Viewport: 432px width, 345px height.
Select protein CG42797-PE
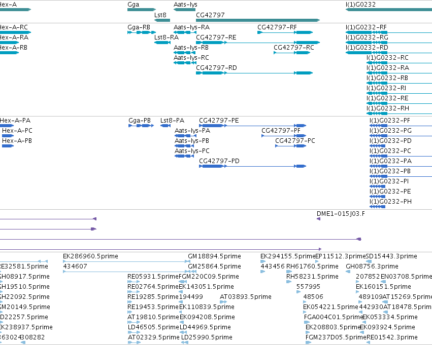pyautogui.click(x=253, y=126)
